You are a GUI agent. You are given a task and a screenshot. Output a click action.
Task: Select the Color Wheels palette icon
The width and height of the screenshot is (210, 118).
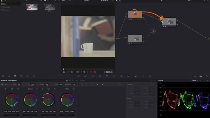[x=15, y=76]
